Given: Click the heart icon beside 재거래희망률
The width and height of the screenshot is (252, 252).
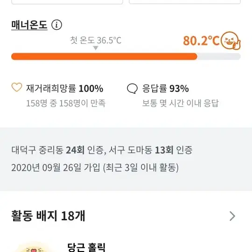Looking at the screenshot, I should pos(17,87).
